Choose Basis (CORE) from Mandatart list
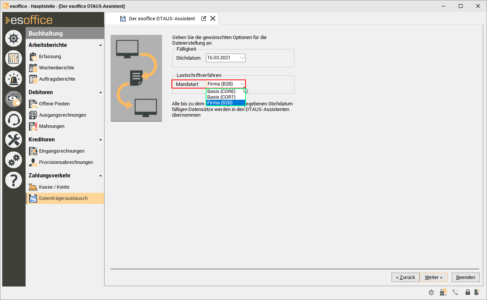The image size is (487, 300). (x=226, y=91)
